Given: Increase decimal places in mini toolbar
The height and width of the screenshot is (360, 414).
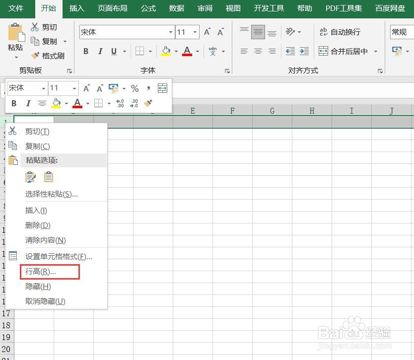Looking at the screenshot, I should (120, 103).
